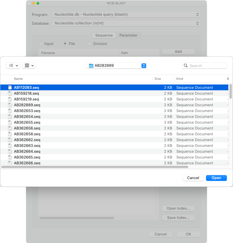The height and width of the screenshot is (243, 233).
Task: Click Sequence Document kind of AB362658.seq
Action: pos(195,134)
